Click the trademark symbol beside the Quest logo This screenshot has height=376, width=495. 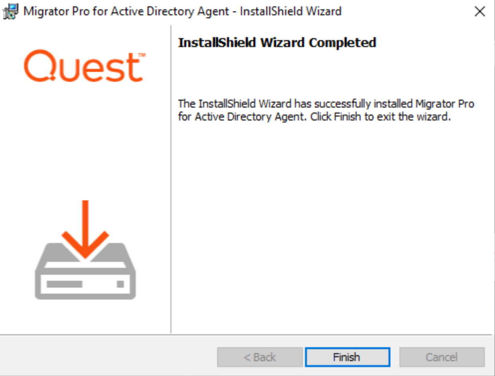point(142,55)
